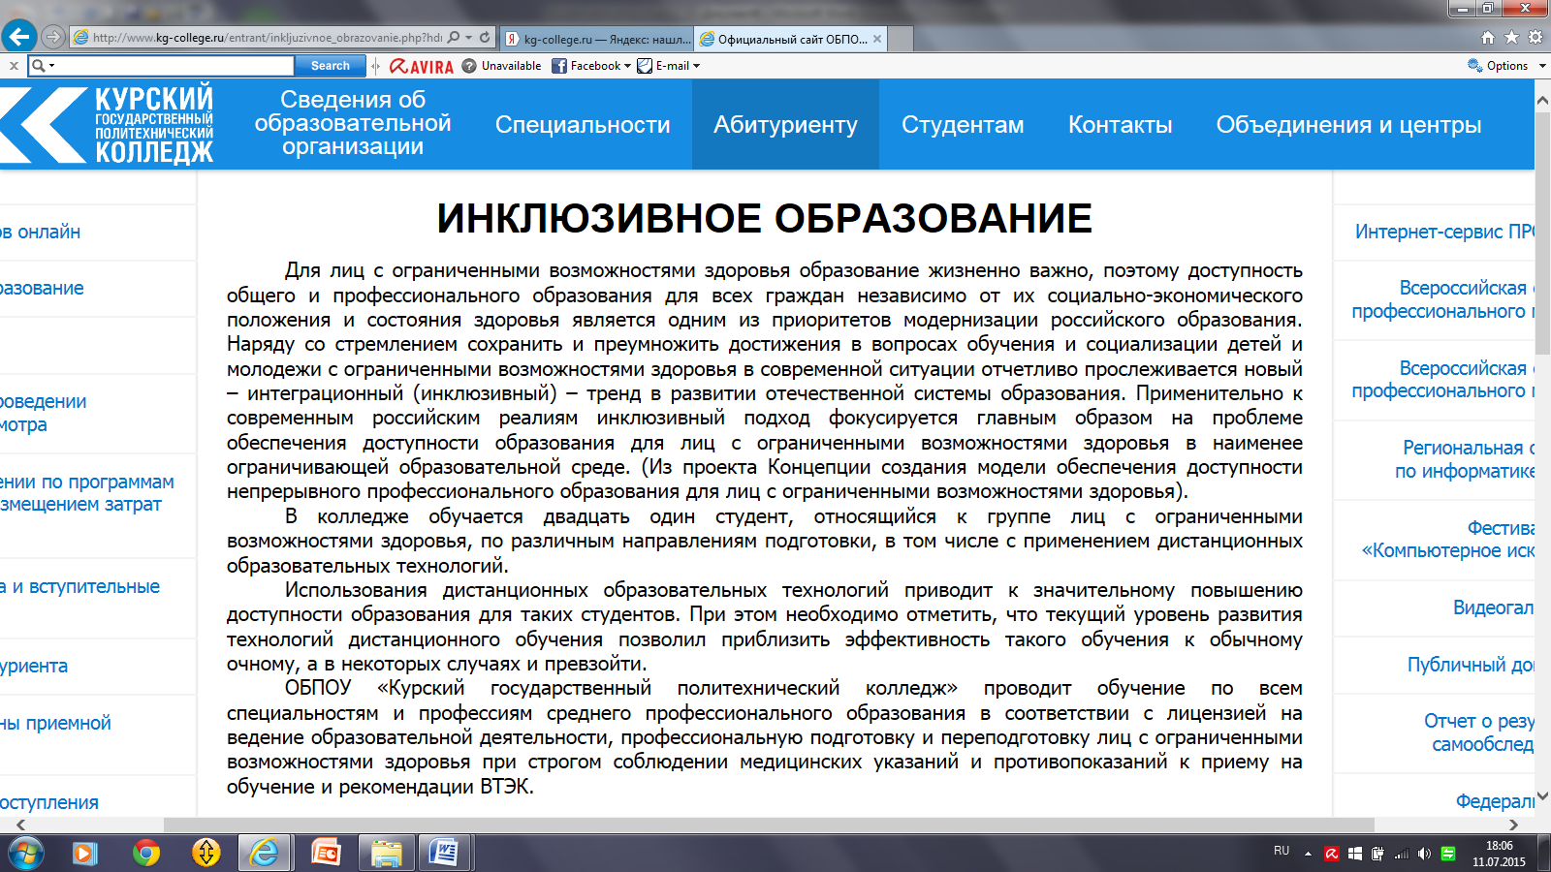Open Microsoft Word from the taskbar

click(445, 853)
